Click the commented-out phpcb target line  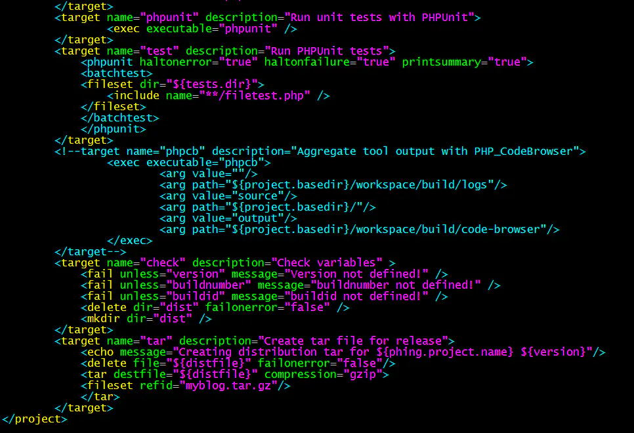pos(320,152)
